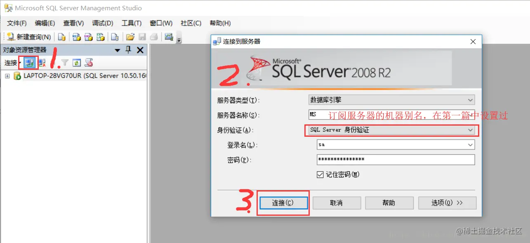Screen dimensions: 530x243
Task: Expand options with 选项(O) >> button
Action: 448,203
